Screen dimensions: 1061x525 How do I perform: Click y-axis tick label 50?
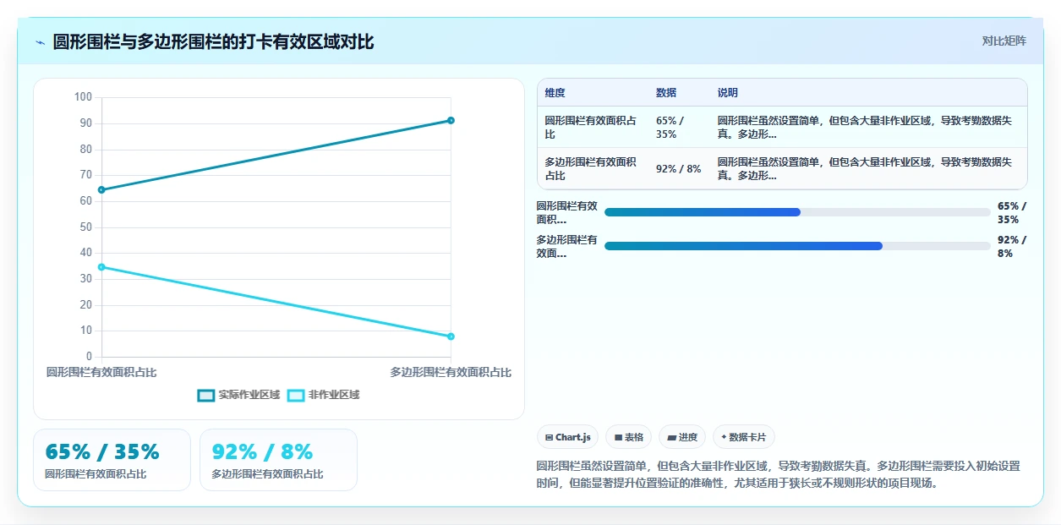point(86,227)
